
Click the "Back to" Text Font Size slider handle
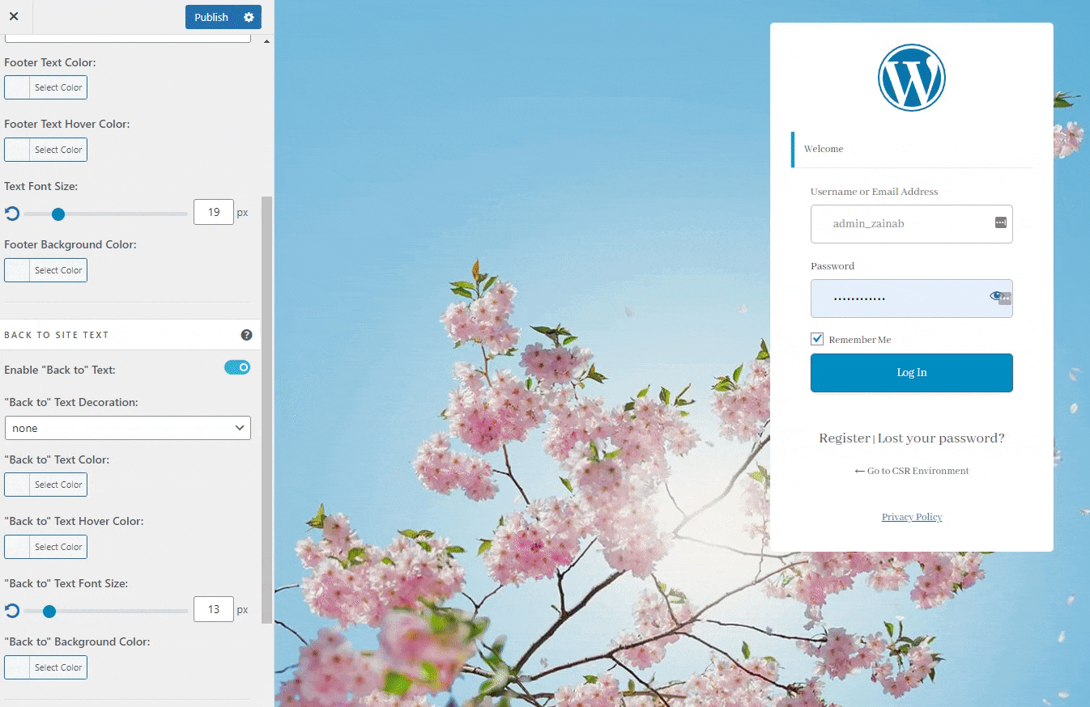[49, 611]
